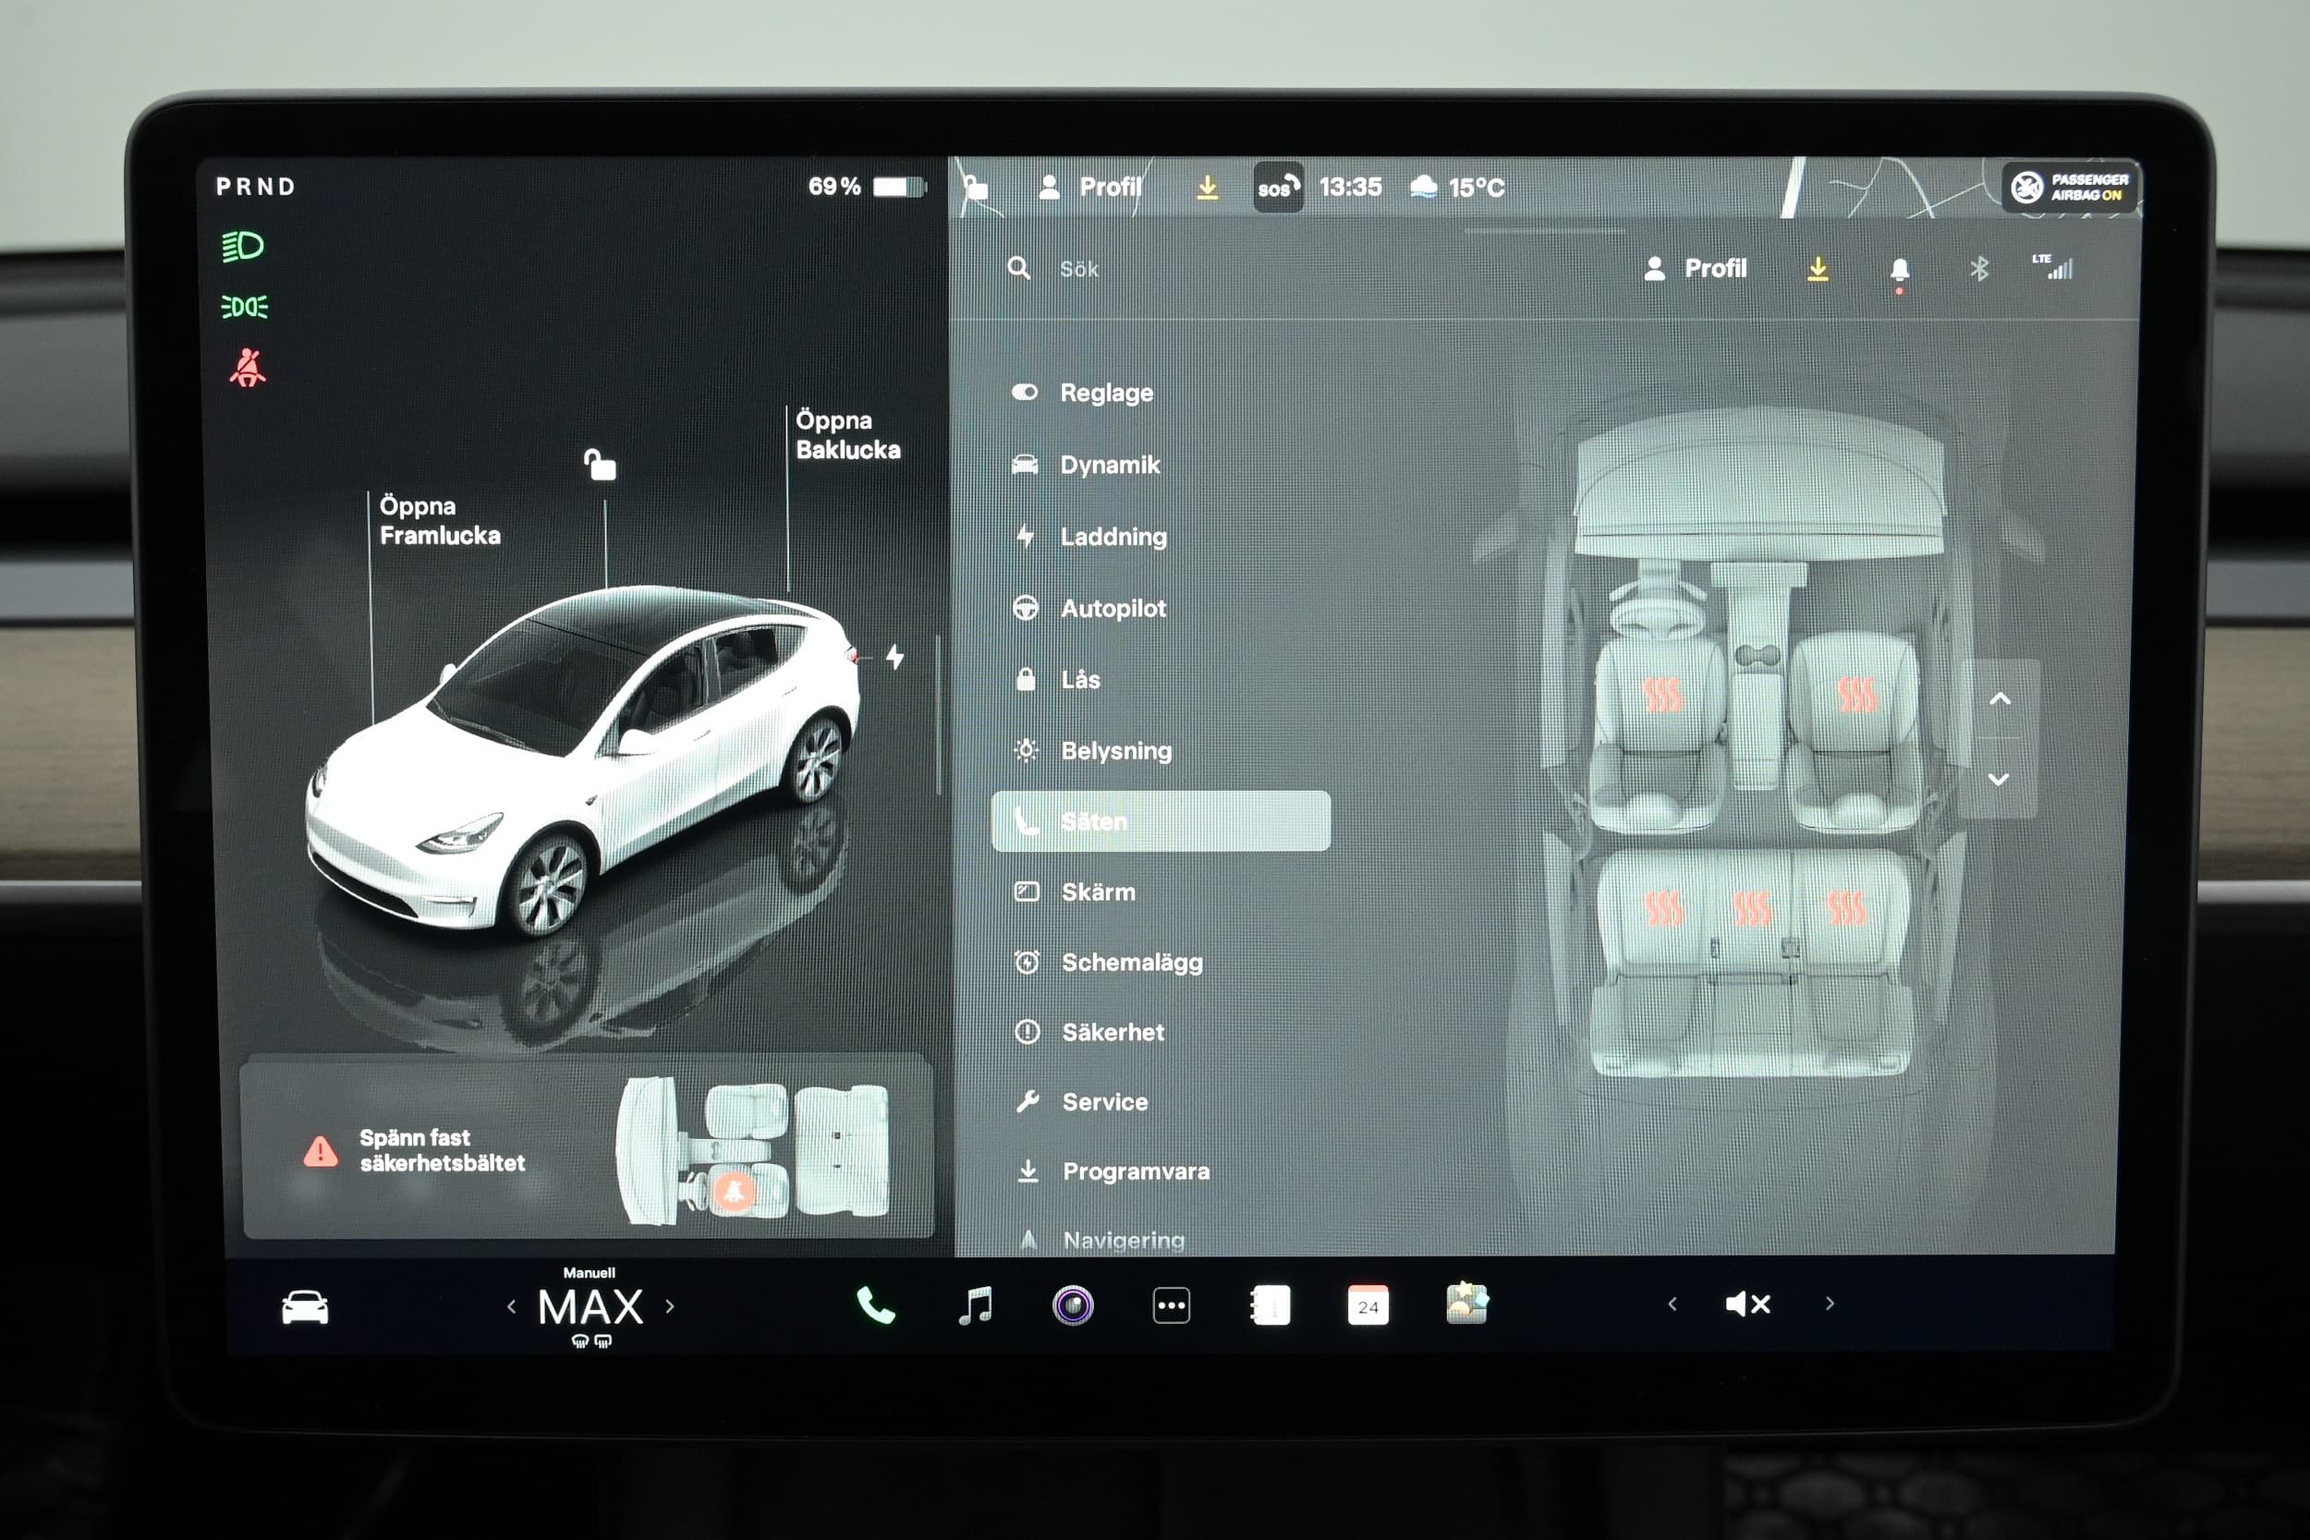Screen dimensions: 2310x1540
Task: Tap the PRND gear indicator
Action: (255, 187)
